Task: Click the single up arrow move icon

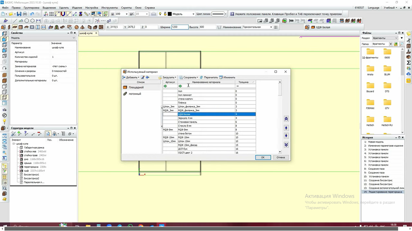Action: pyautogui.click(x=286, y=128)
